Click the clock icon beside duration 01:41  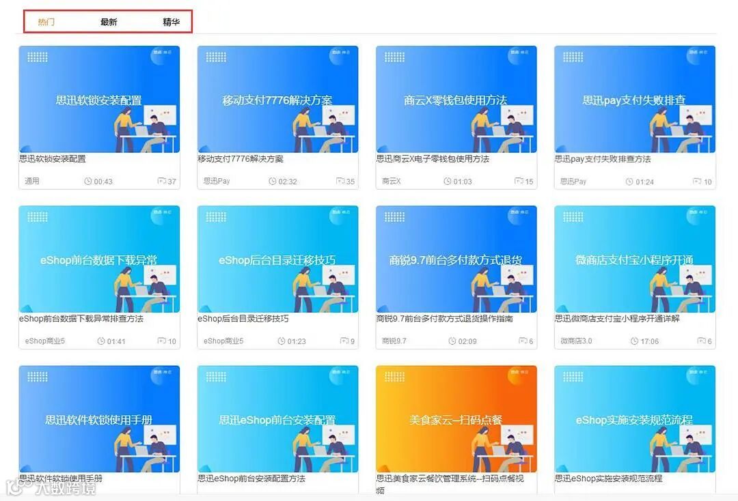coord(100,341)
